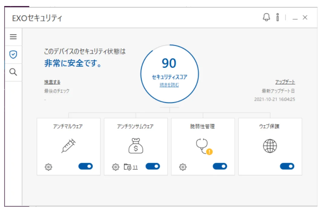322x210 pixels.
Task: Click the vulnerability management stethoscope icon
Action: [x=203, y=146]
